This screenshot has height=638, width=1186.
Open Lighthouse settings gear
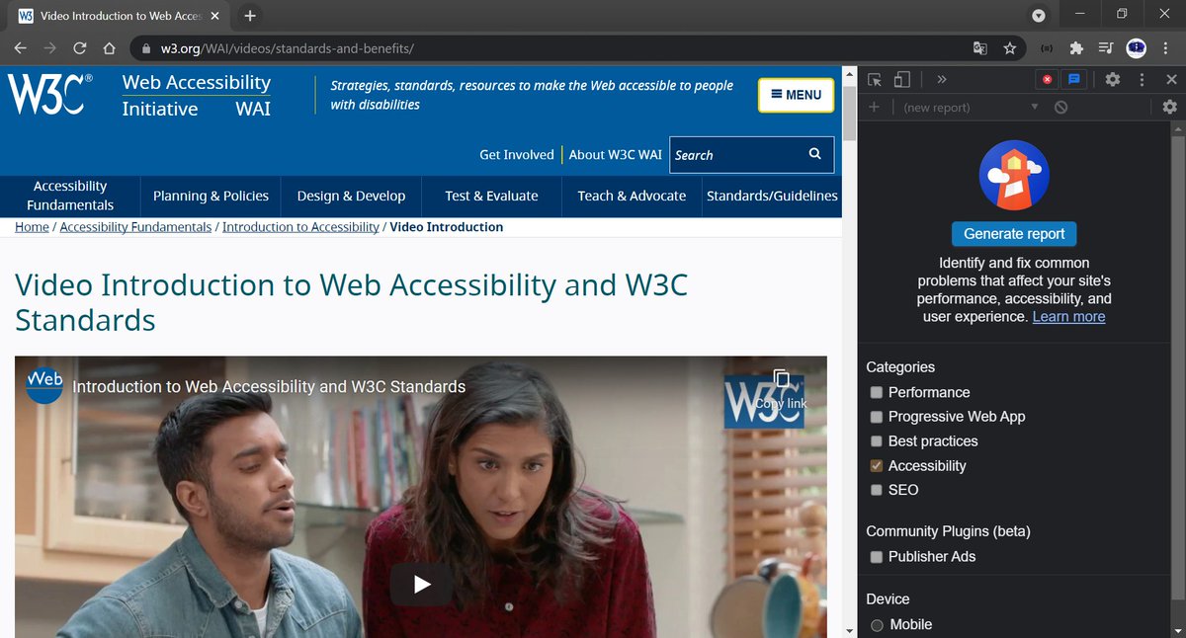(1170, 107)
